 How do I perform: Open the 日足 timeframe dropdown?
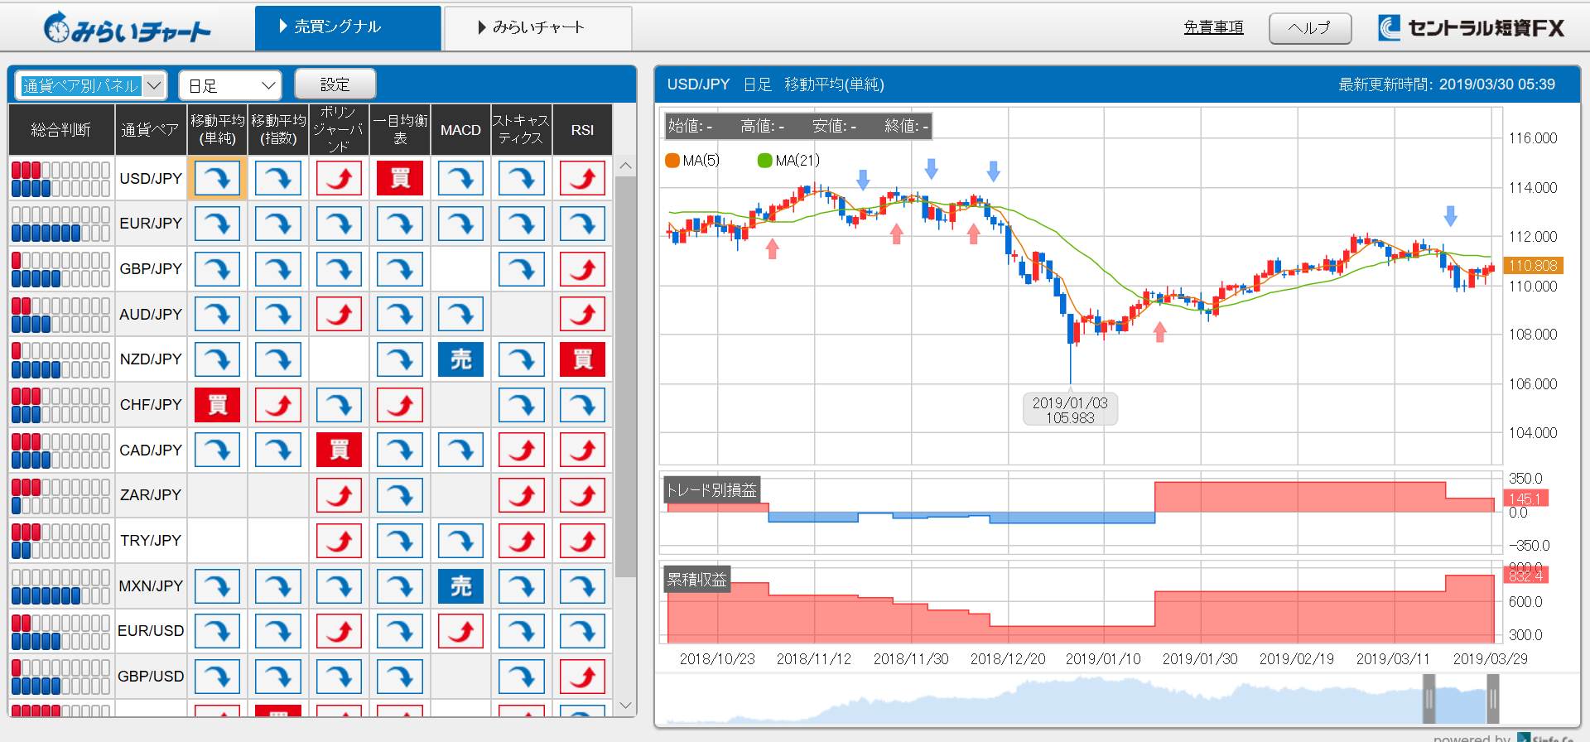(230, 85)
